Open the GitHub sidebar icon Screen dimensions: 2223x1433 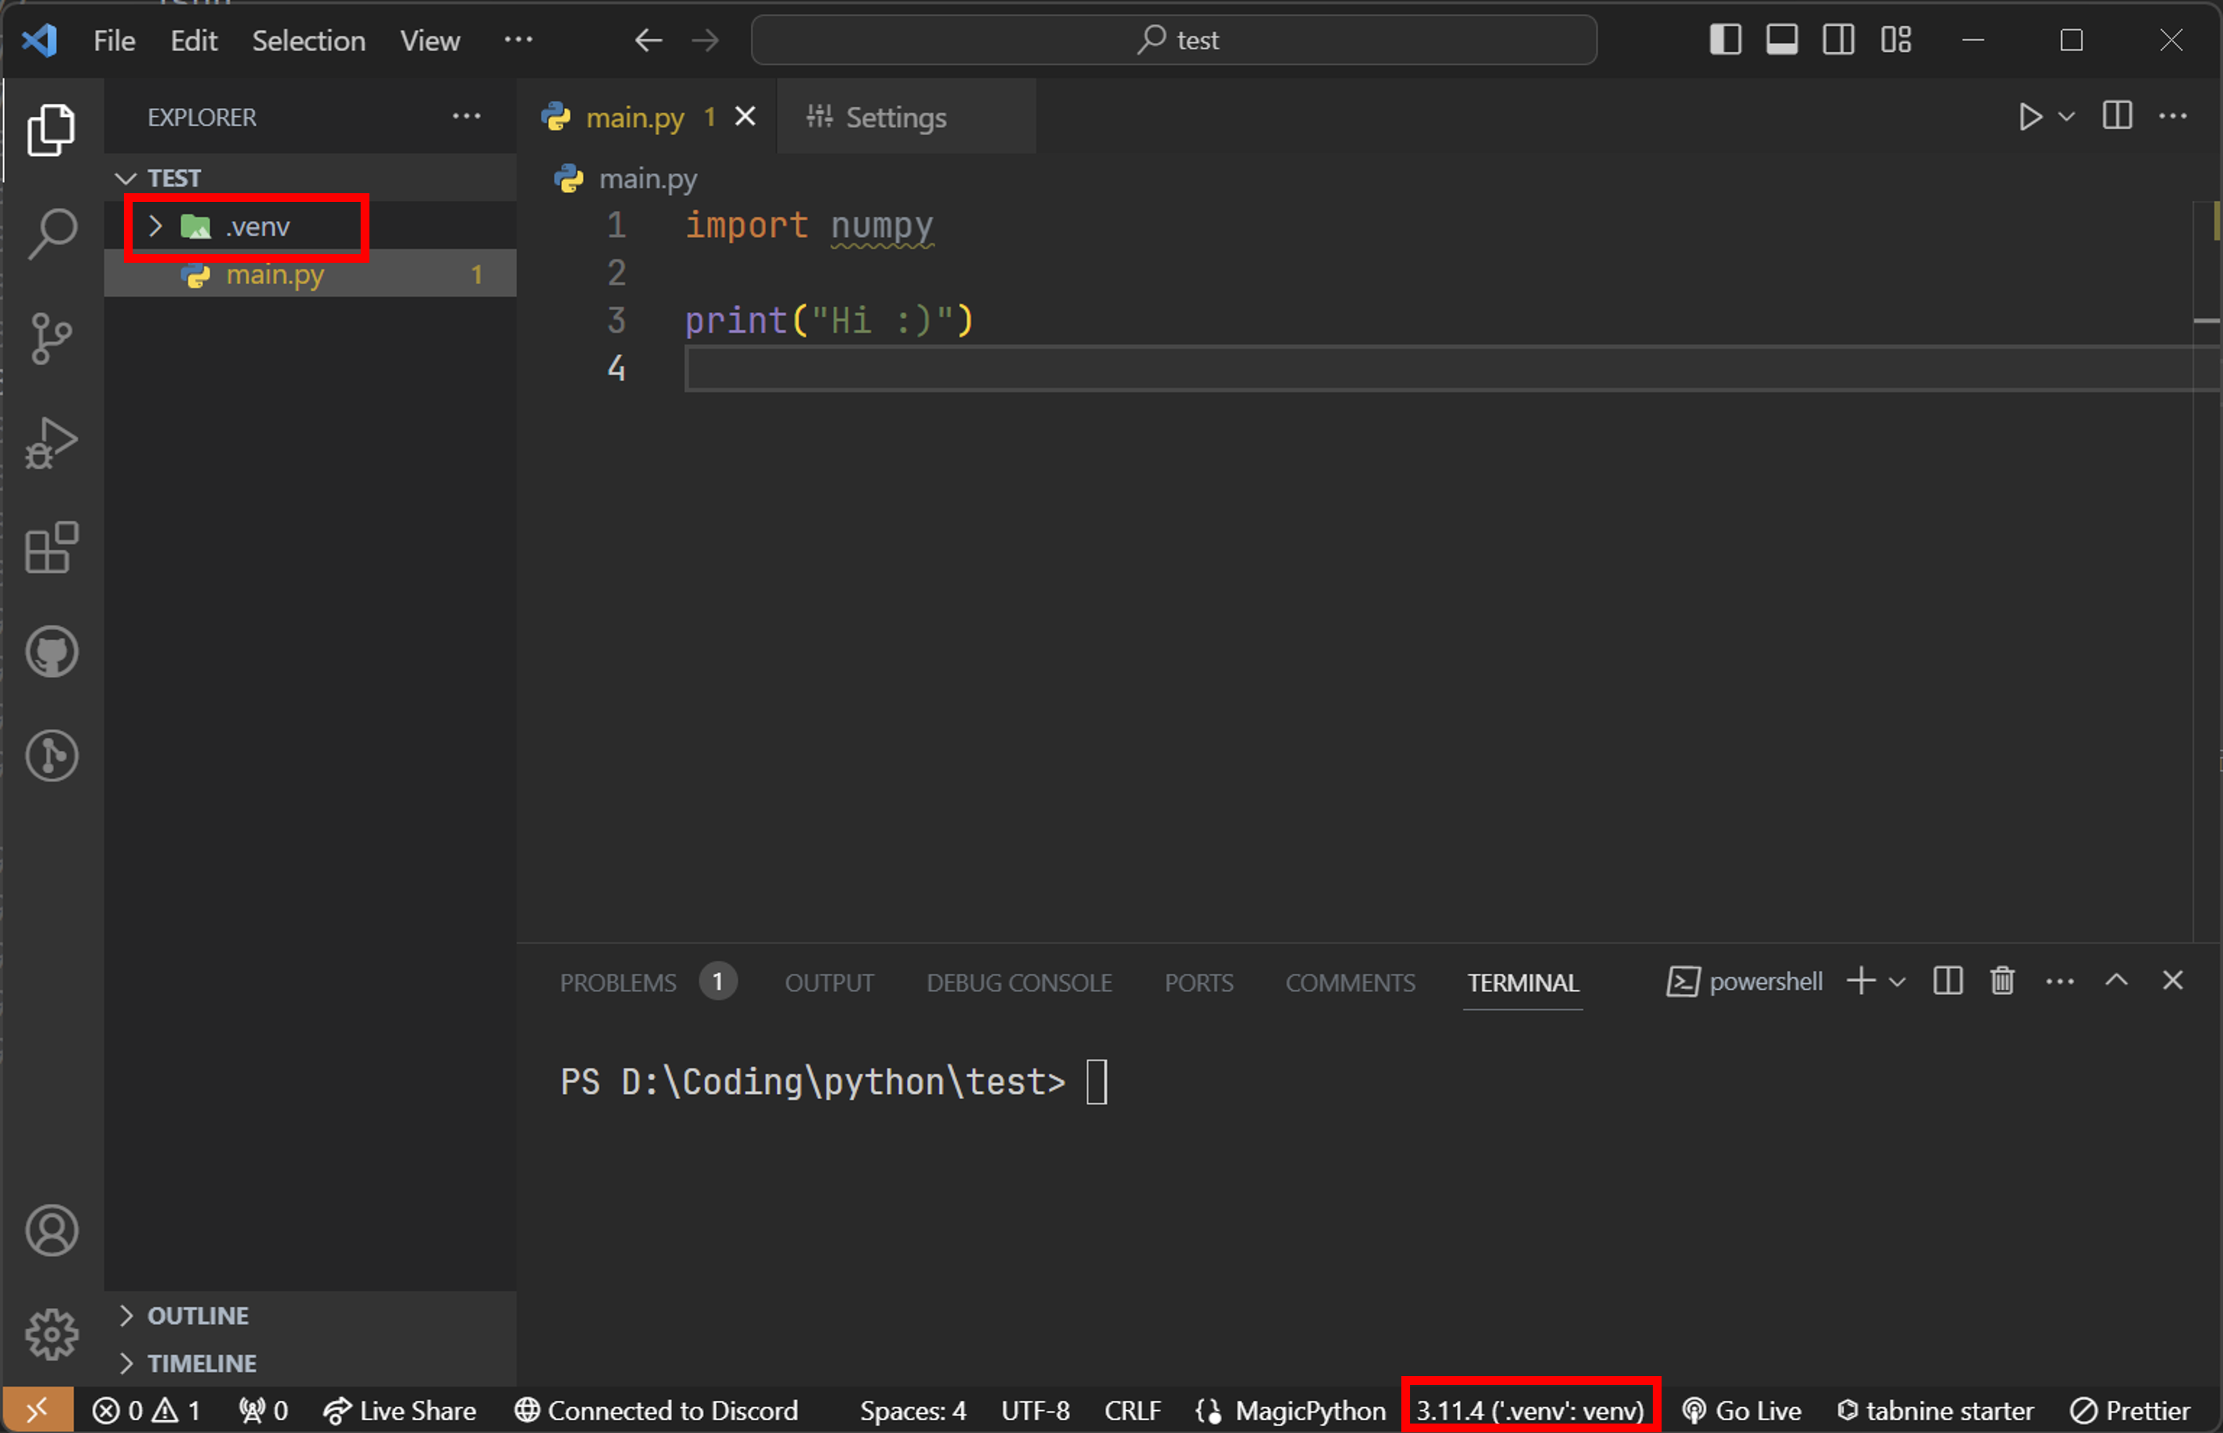coord(51,651)
